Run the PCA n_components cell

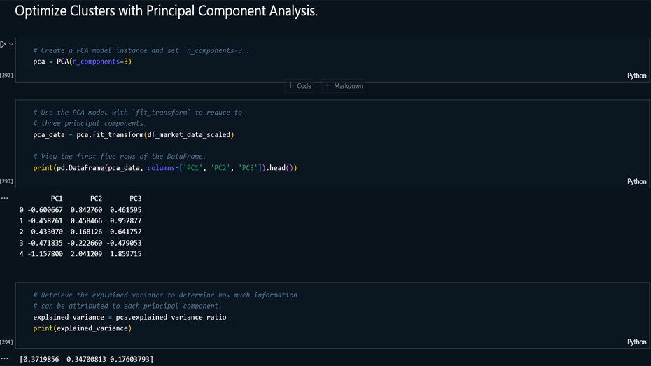pos(3,44)
